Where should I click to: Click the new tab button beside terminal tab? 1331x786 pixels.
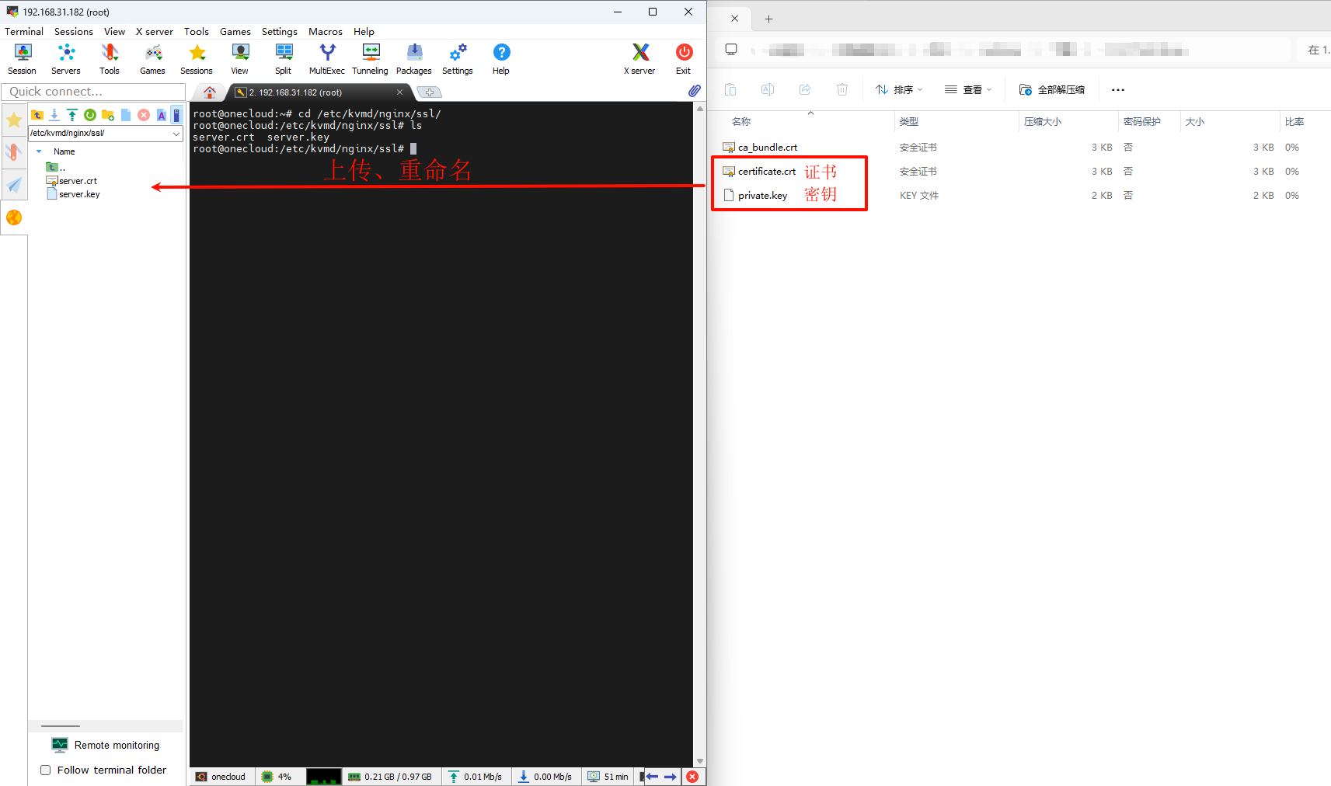(x=429, y=92)
